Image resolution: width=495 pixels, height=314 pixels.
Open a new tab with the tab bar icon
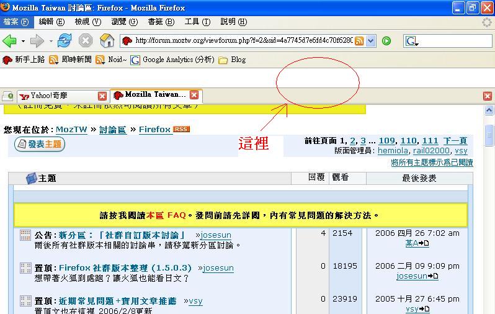coord(7,96)
